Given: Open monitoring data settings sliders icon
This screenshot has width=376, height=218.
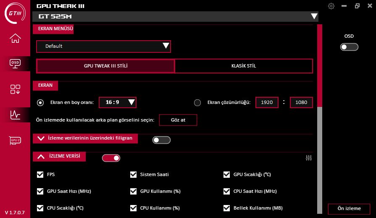Looking at the screenshot, I should pos(309,158).
